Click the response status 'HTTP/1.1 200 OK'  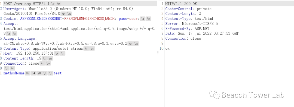pyautogui.click(x=181, y=4)
